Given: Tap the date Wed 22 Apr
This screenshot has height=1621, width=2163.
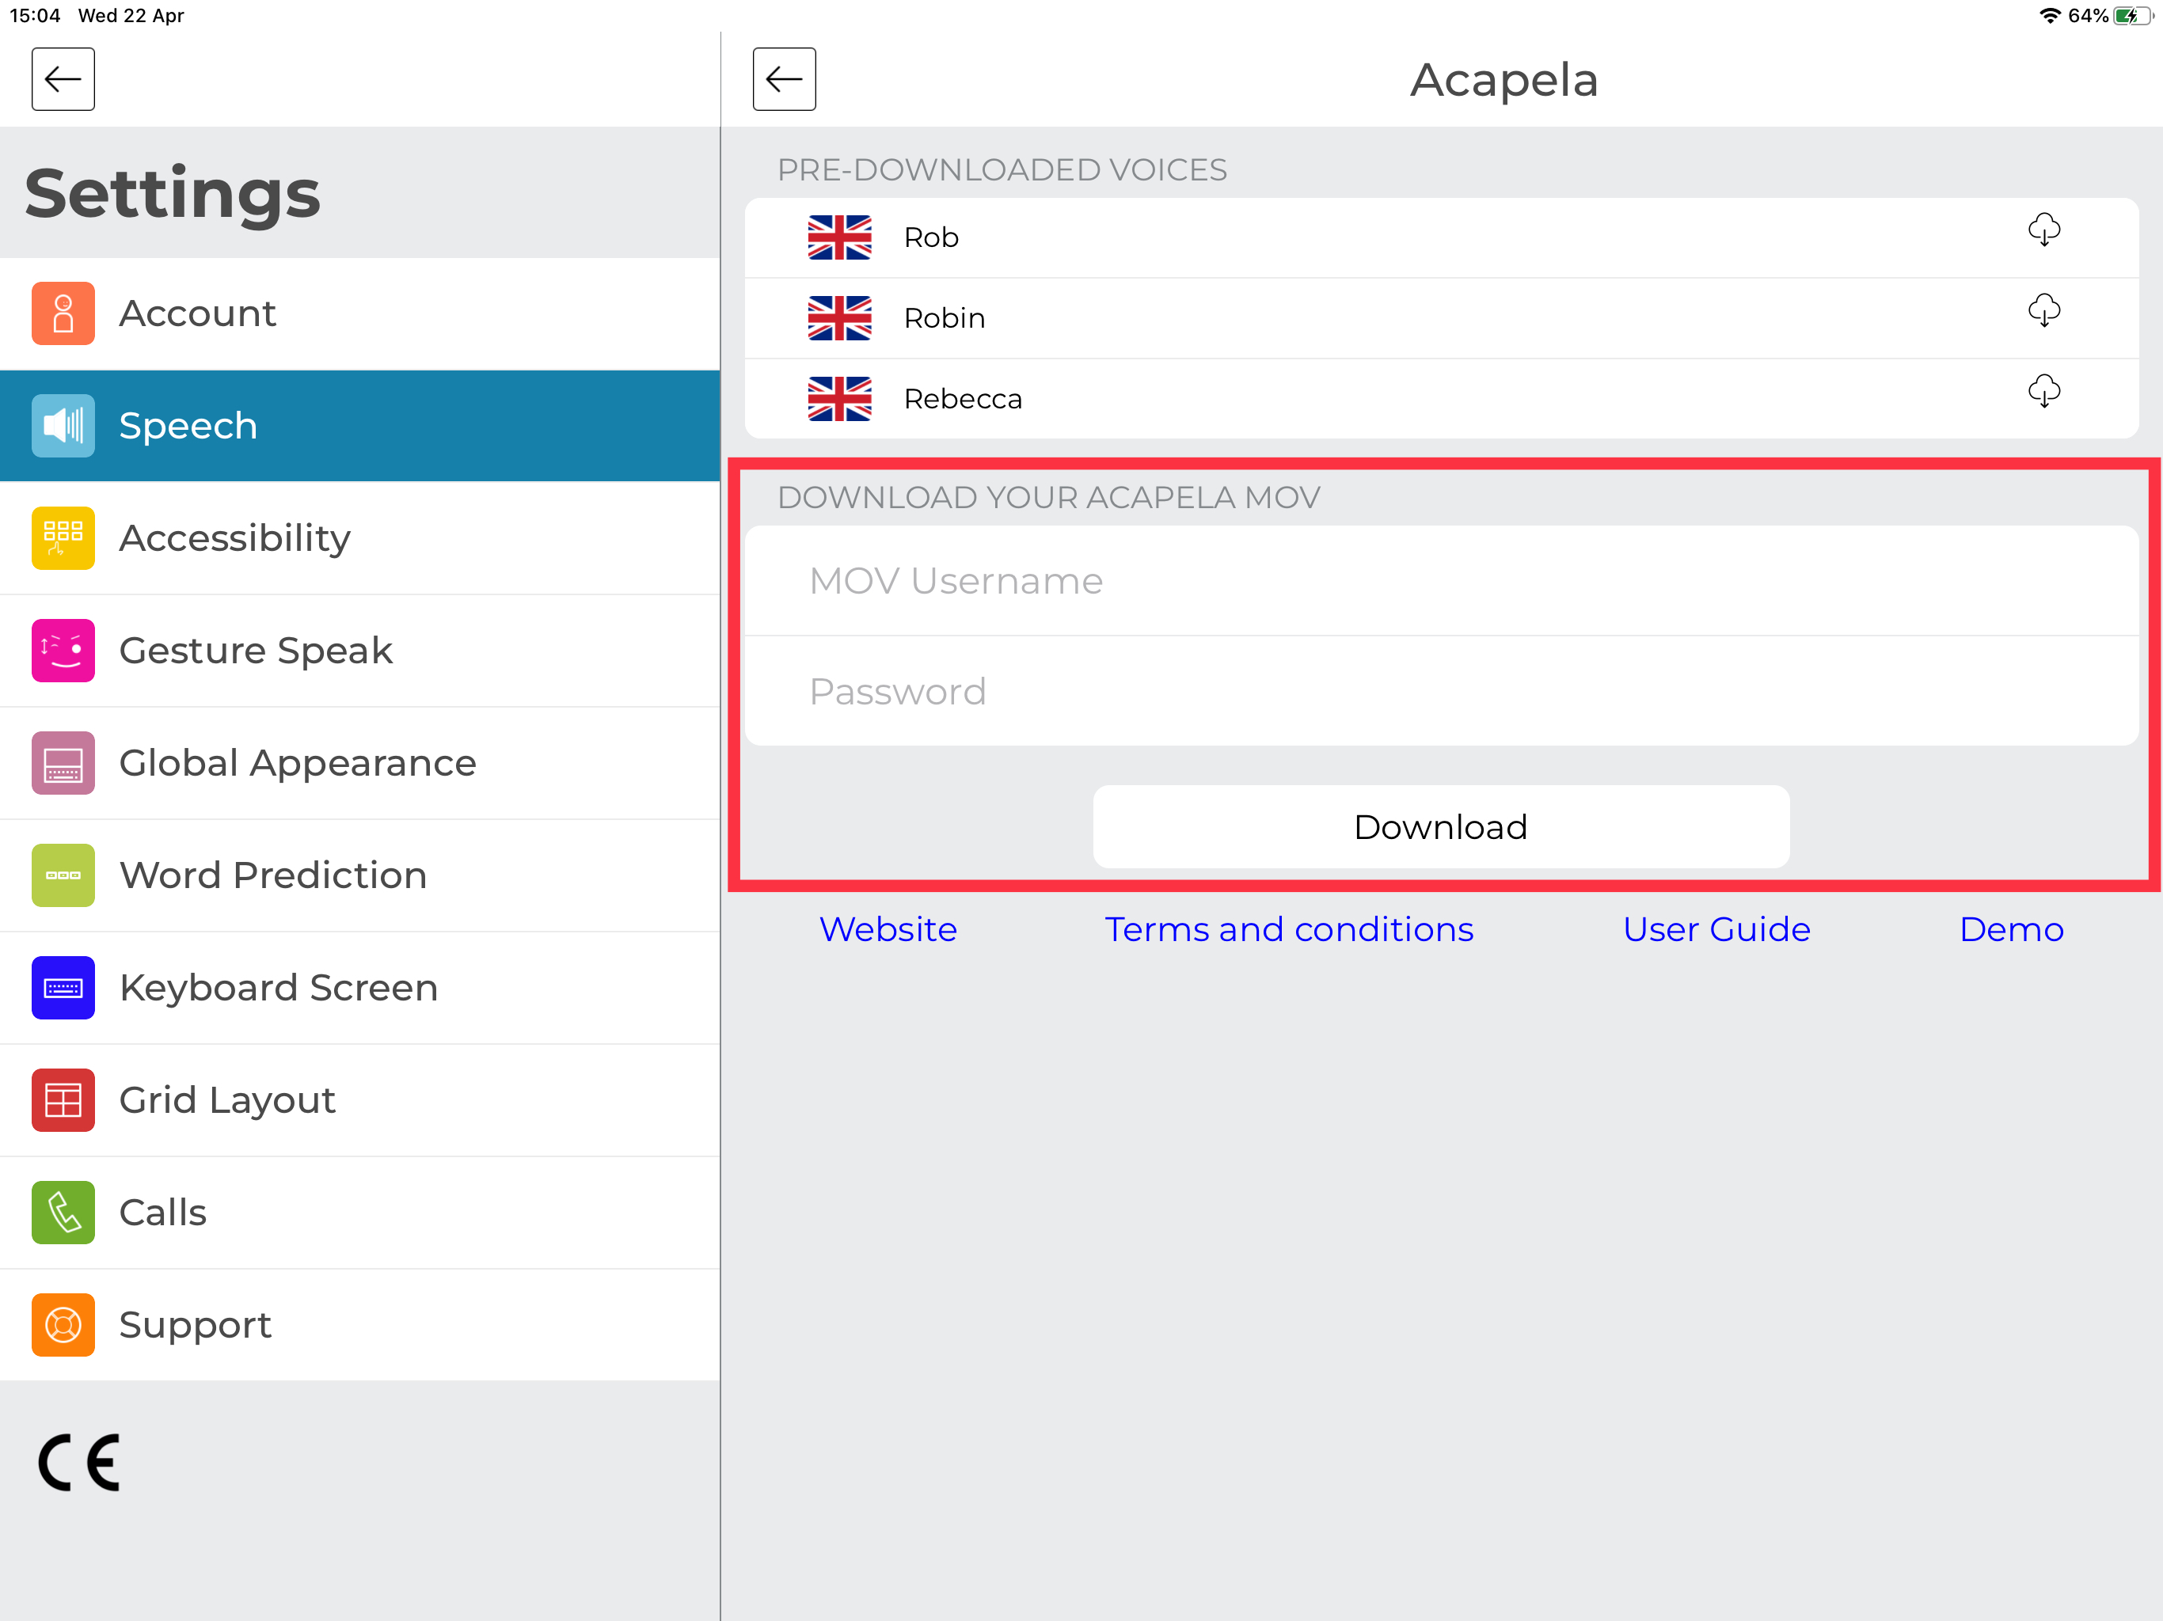Looking at the screenshot, I should point(131,16).
